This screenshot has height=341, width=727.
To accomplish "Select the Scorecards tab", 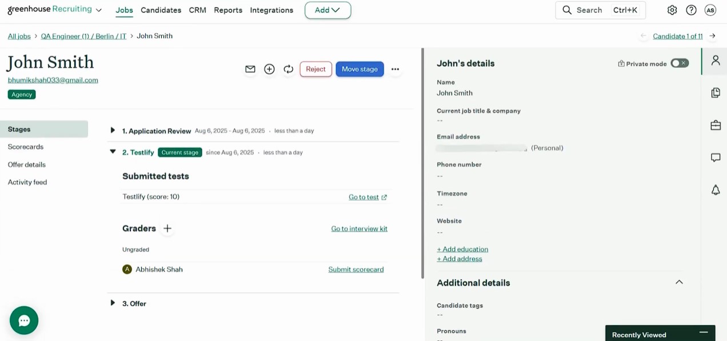I will (x=26, y=147).
